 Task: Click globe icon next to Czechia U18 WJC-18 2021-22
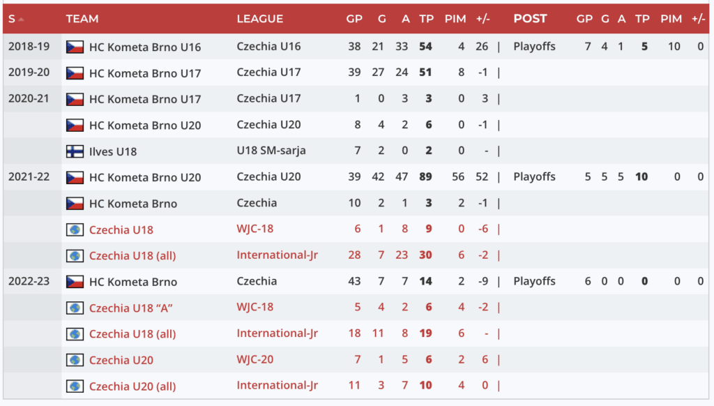point(75,230)
